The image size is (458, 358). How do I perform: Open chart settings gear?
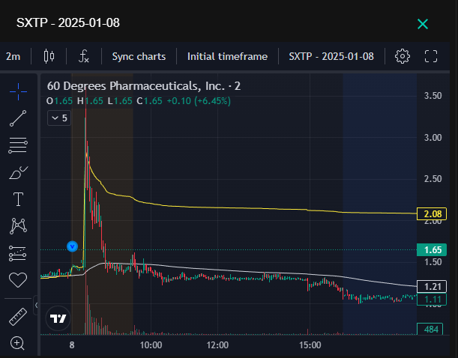(403, 56)
